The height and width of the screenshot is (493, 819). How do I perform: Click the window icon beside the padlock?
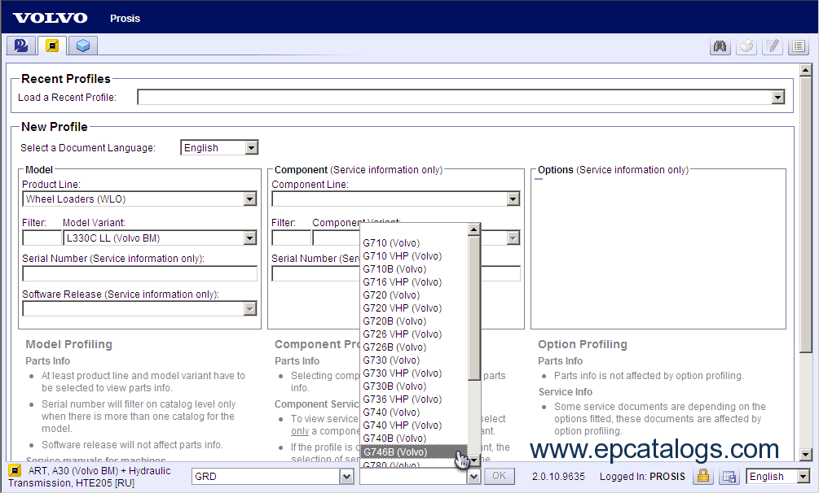point(729,477)
